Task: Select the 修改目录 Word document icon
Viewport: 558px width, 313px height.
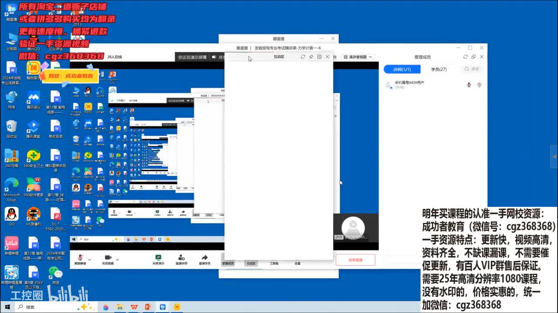Action: [x=55, y=129]
